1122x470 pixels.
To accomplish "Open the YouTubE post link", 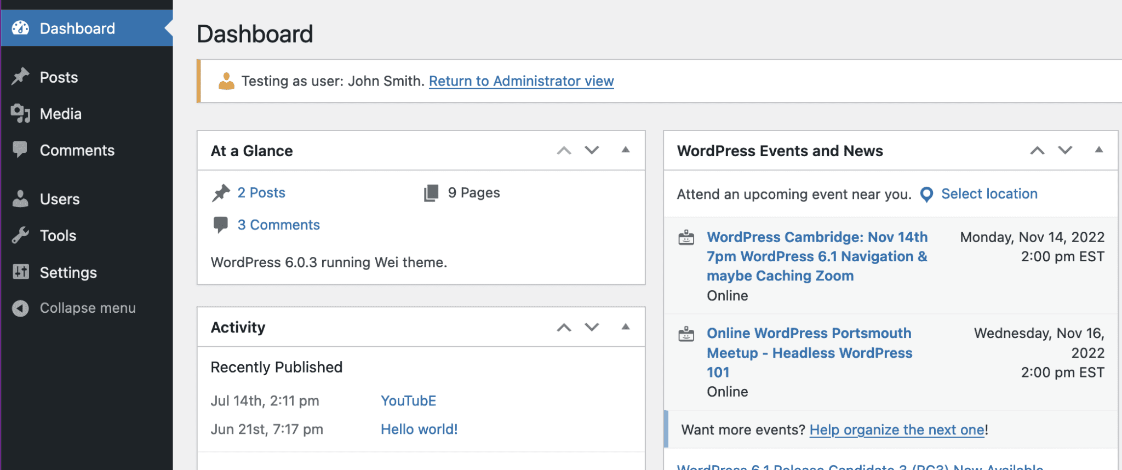I will pyautogui.click(x=408, y=401).
